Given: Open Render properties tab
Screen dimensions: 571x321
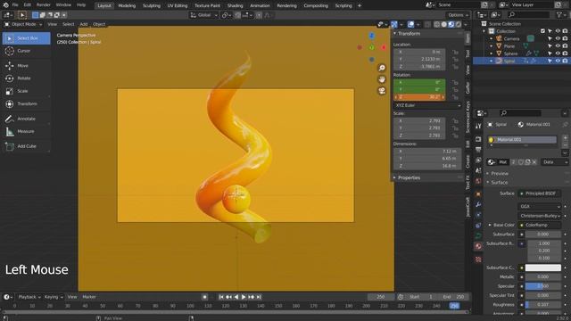Looking at the screenshot, I should click(478, 139).
